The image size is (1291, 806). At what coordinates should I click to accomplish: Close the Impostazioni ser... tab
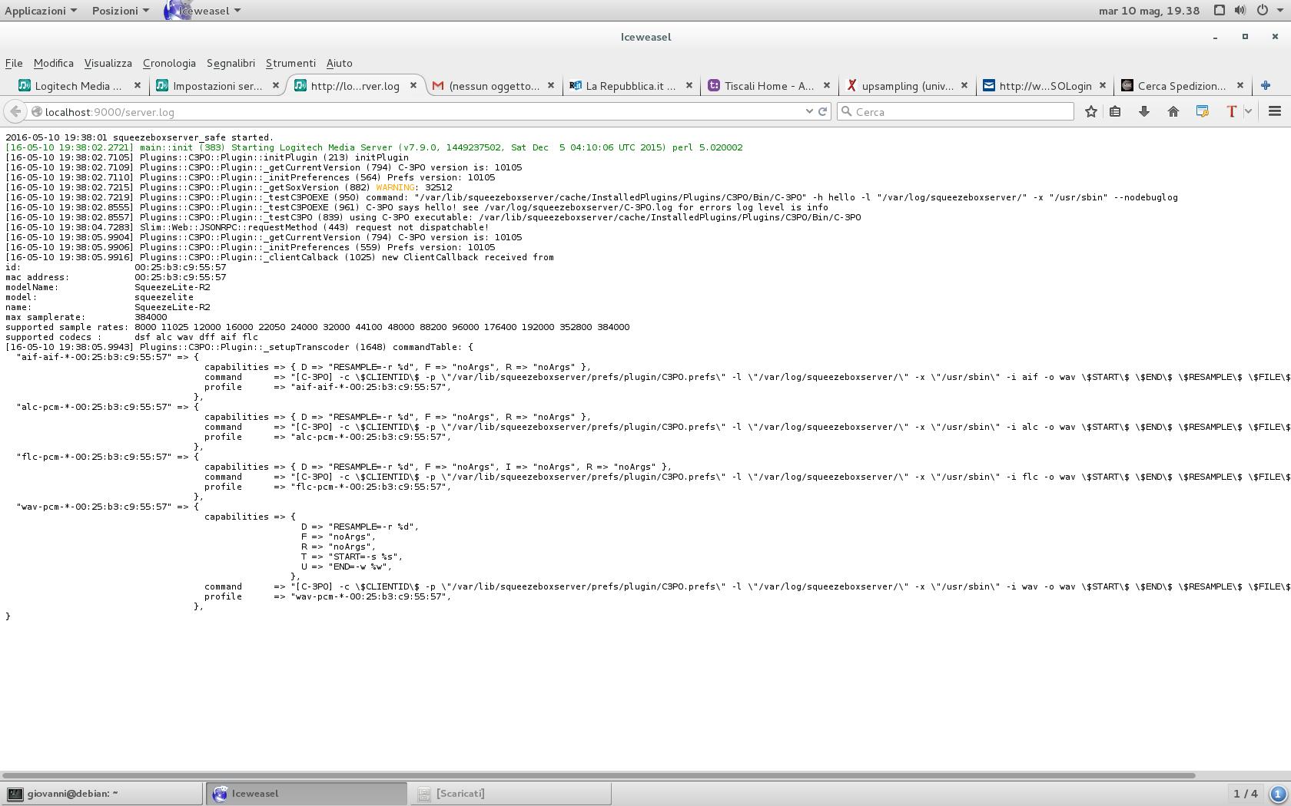(x=276, y=85)
